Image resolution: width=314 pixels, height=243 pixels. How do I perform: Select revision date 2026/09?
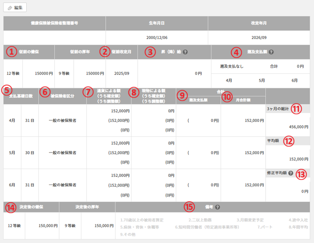[259, 38]
